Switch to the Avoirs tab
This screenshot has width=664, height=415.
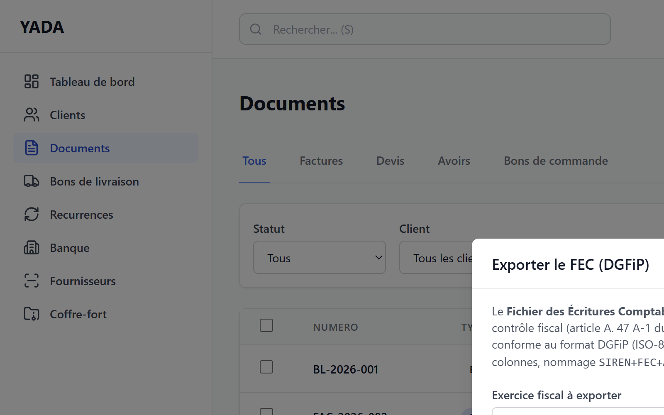pos(454,161)
